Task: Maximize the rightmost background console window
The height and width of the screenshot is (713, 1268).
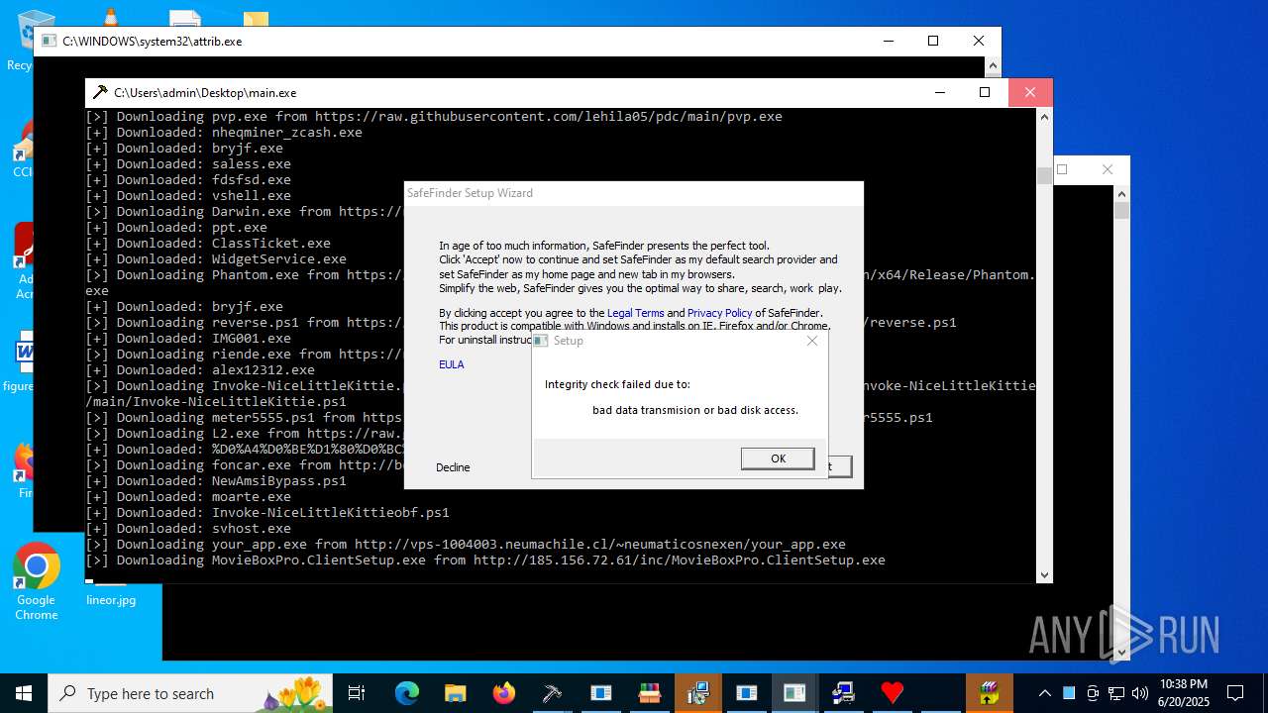Action: (x=1062, y=169)
